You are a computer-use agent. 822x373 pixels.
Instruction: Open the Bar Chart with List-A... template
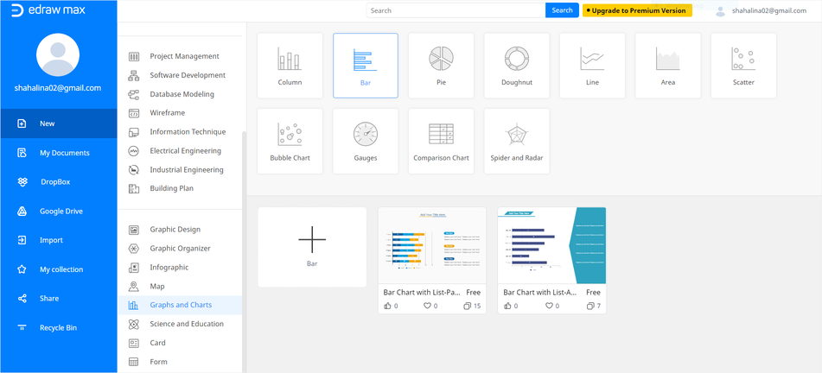point(551,261)
